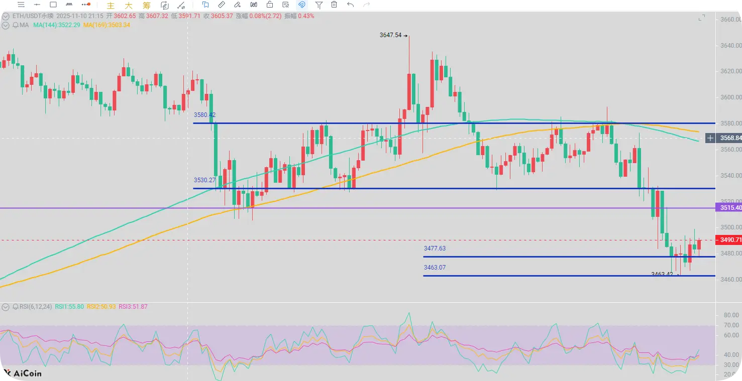Click the 主 indicator button
This screenshot has width=742, height=381.
[x=111, y=5]
